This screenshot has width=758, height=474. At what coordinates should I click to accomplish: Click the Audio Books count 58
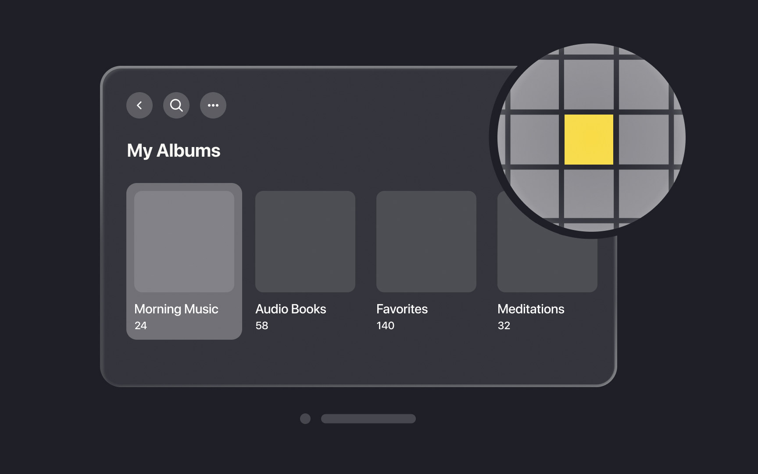click(262, 326)
